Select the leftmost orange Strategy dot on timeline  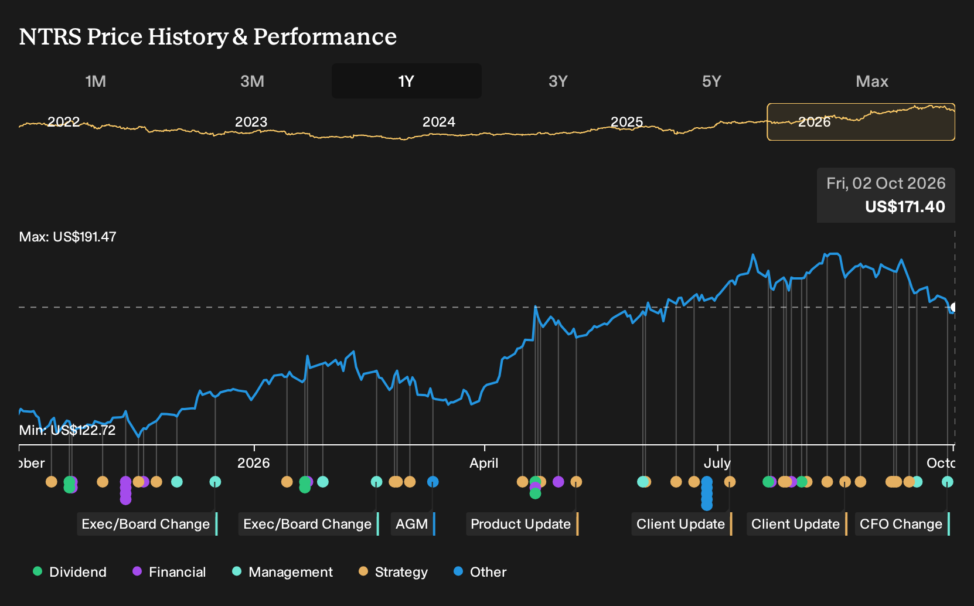click(52, 482)
